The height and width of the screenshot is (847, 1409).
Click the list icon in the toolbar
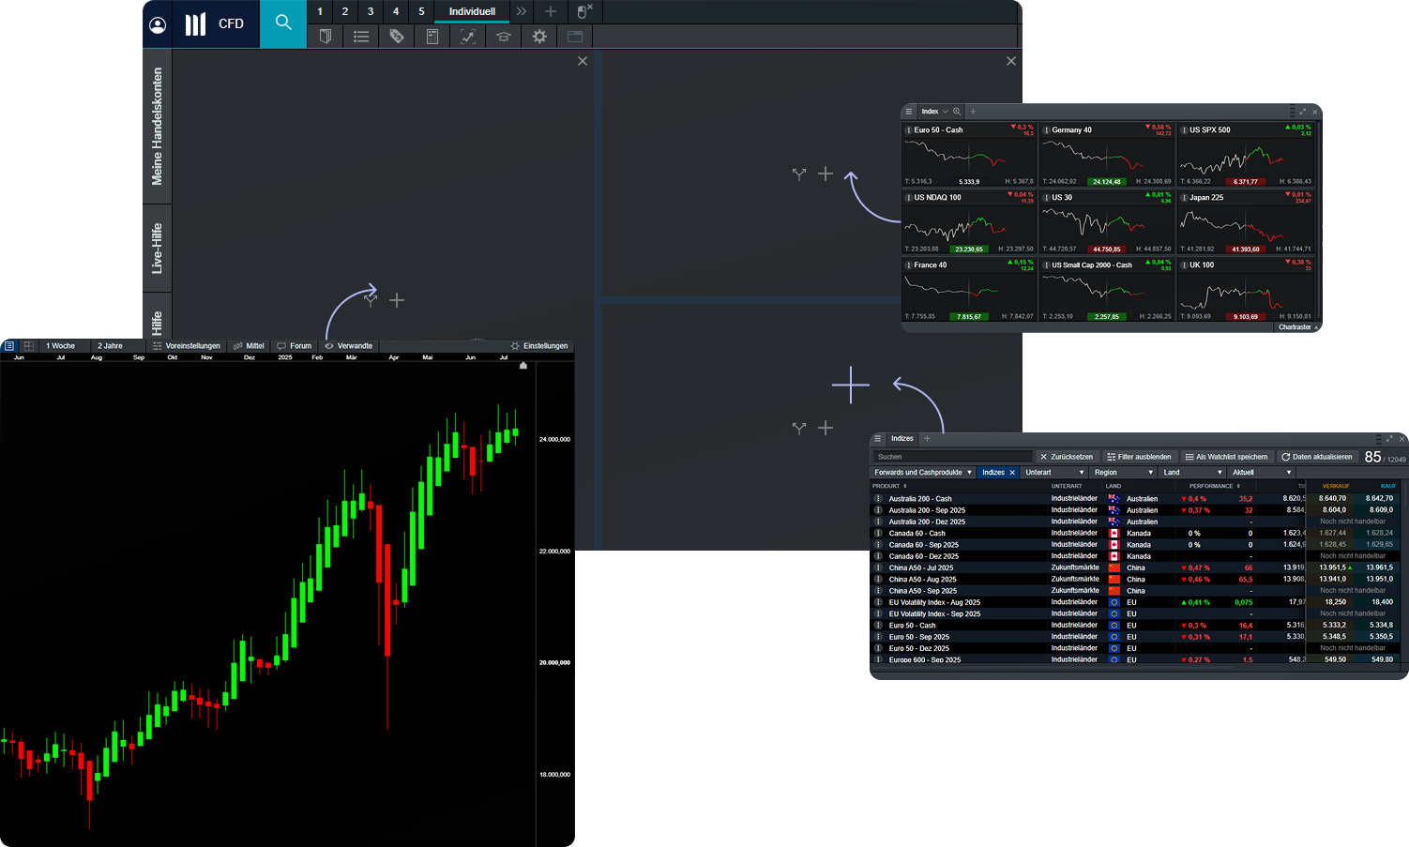(x=360, y=37)
